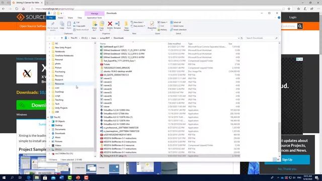The height and width of the screenshot is (181, 322).
Task: Click the taskbar search icon
Action: tap(12, 177)
